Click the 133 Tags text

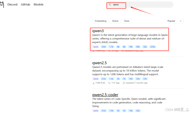115,83
